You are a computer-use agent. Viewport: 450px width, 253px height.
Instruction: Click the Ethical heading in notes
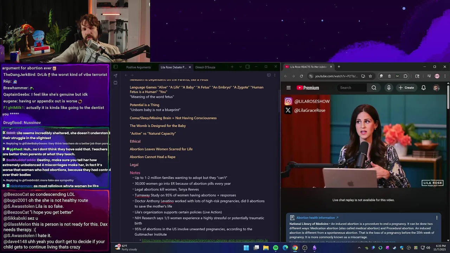tap(135, 141)
